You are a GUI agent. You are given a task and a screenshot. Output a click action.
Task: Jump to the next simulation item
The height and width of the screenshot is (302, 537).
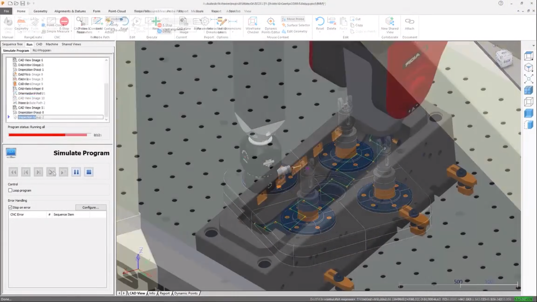(x=39, y=172)
